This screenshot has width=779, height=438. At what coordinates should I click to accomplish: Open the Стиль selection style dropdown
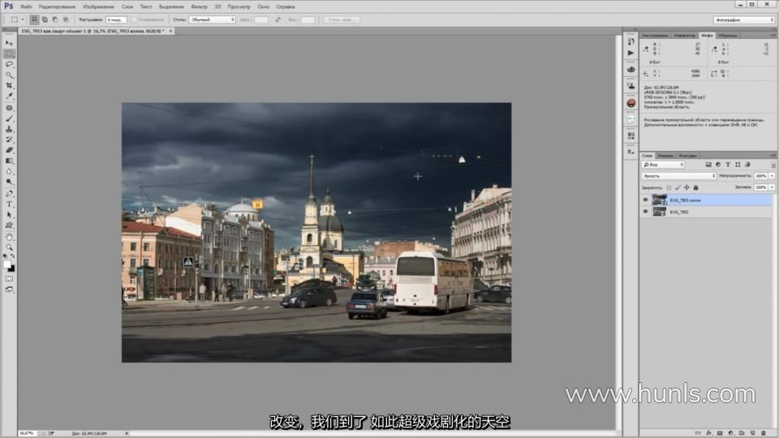pos(212,19)
